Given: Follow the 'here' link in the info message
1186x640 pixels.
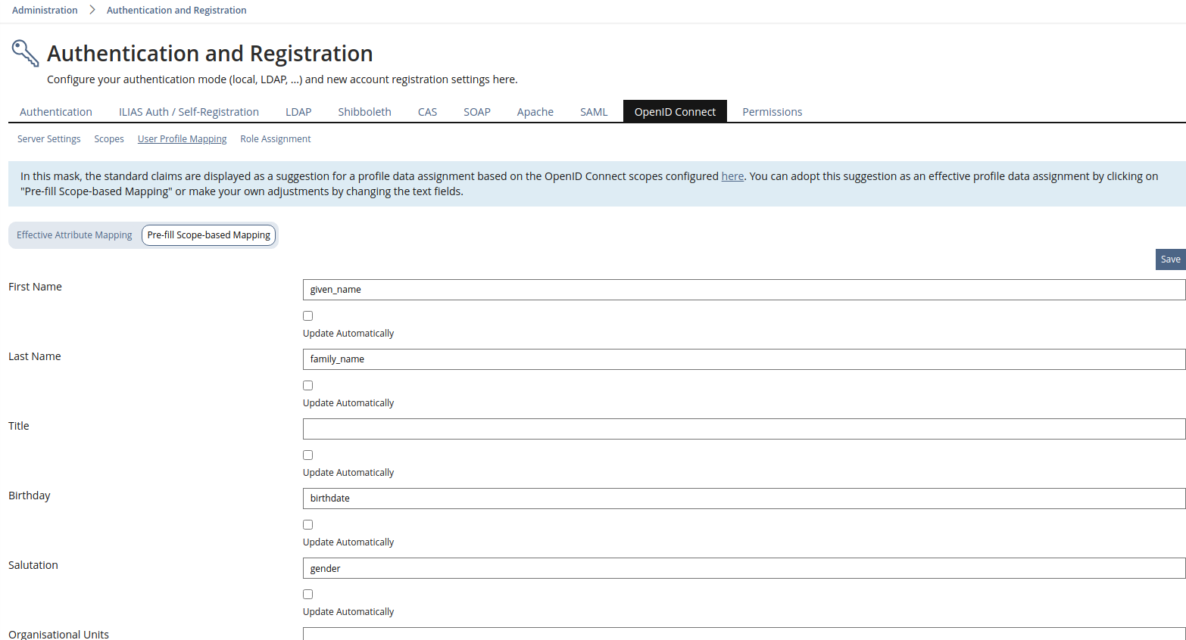Looking at the screenshot, I should (x=732, y=176).
